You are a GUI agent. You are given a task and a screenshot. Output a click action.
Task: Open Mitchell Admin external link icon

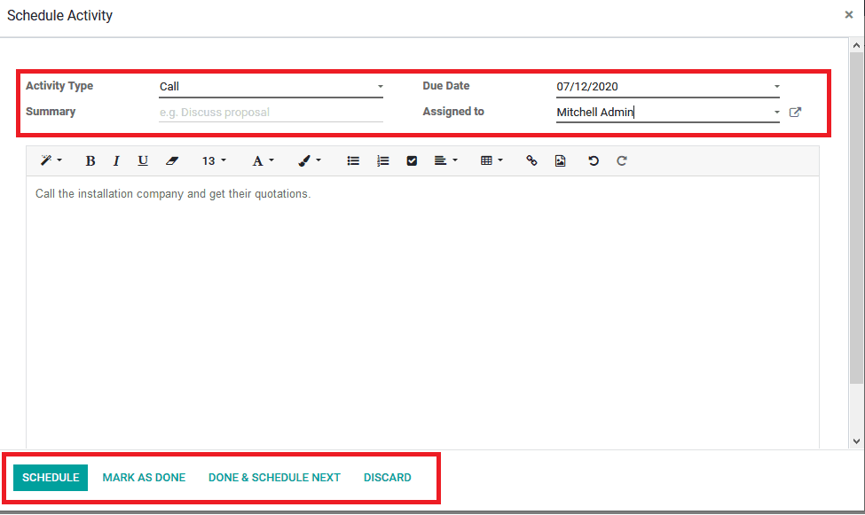tap(795, 112)
